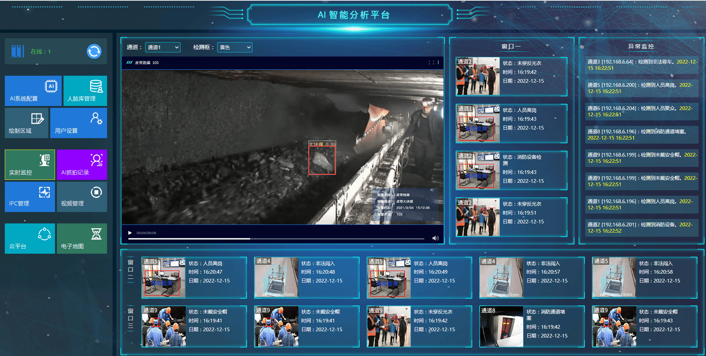The height and width of the screenshot is (356, 706).
Task: Open the video three-dot options menu
Action: [438, 63]
